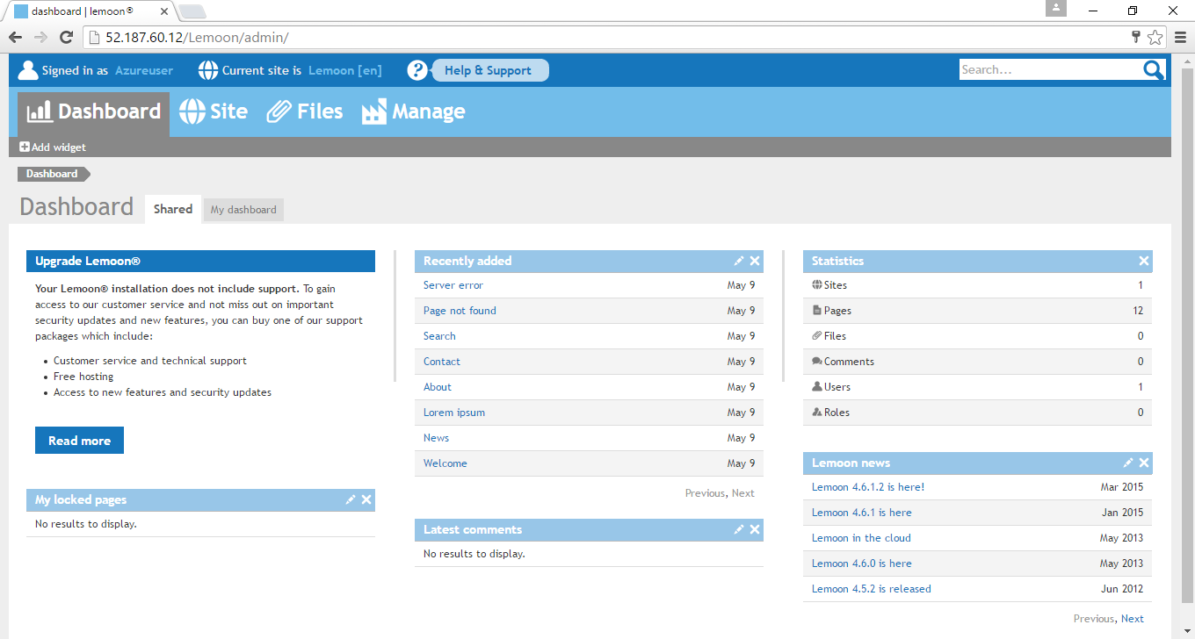Bookmark this page with the star icon
The image size is (1195, 639).
[1155, 37]
